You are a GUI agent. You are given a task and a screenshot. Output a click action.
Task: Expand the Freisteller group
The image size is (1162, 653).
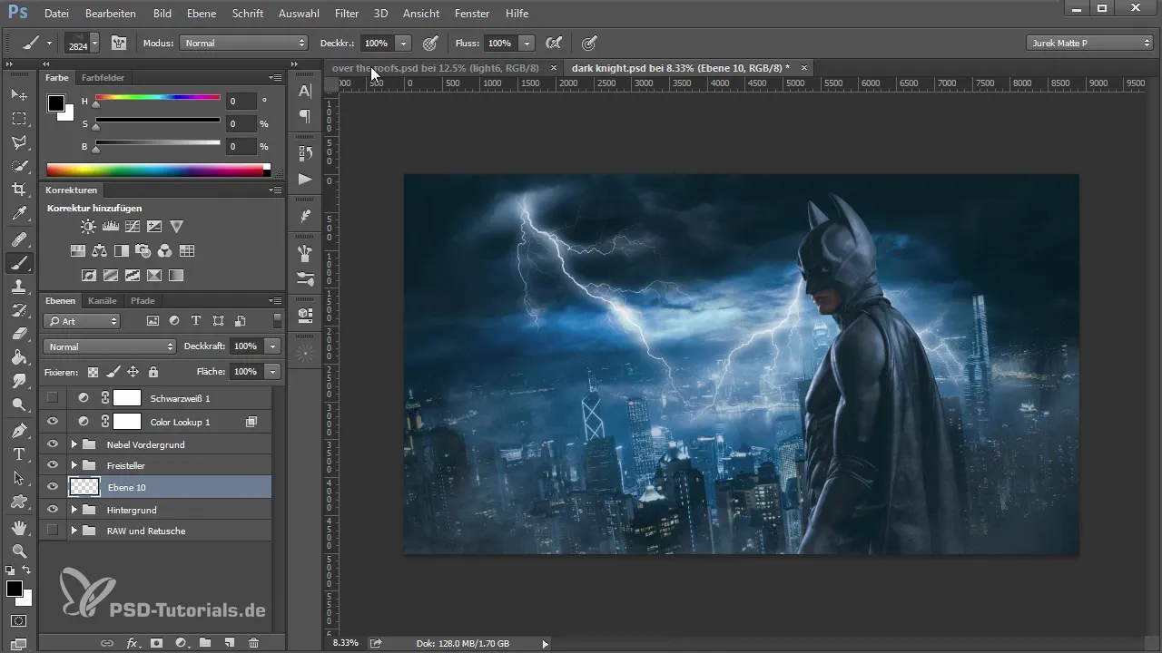pyautogui.click(x=74, y=465)
